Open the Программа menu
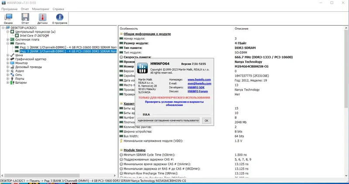349x184 pixels. point(9,9)
